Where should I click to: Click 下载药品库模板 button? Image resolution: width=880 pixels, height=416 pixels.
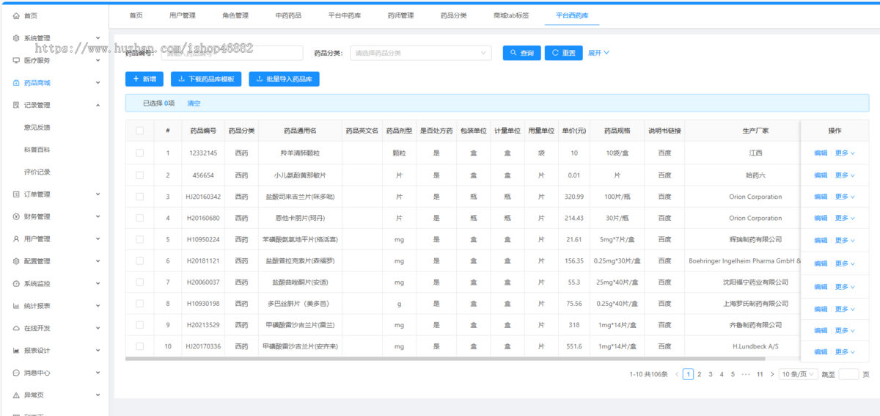click(206, 79)
